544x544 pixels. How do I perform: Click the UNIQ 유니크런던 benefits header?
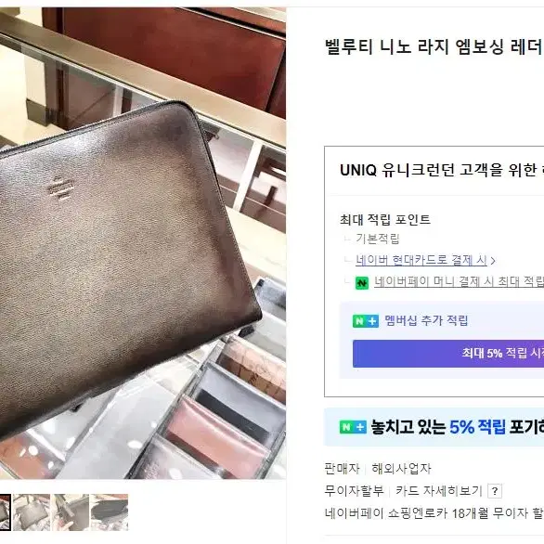click(441, 170)
